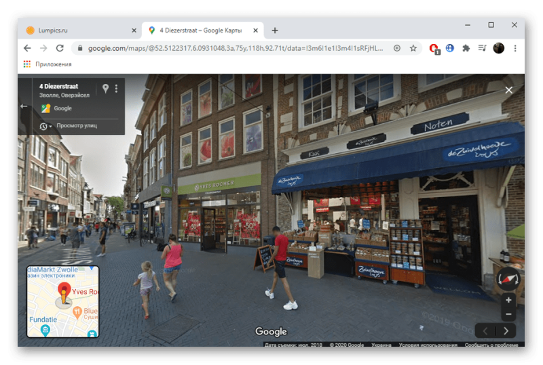
Task: Click the Украина footer link
Action: pyautogui.click(x=381, y=345)
